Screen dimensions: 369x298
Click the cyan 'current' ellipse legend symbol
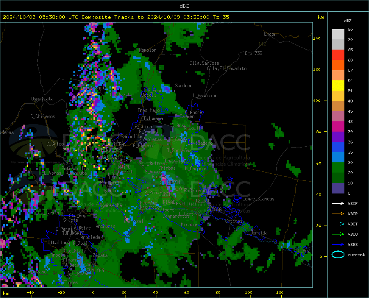tap(338, 255)
